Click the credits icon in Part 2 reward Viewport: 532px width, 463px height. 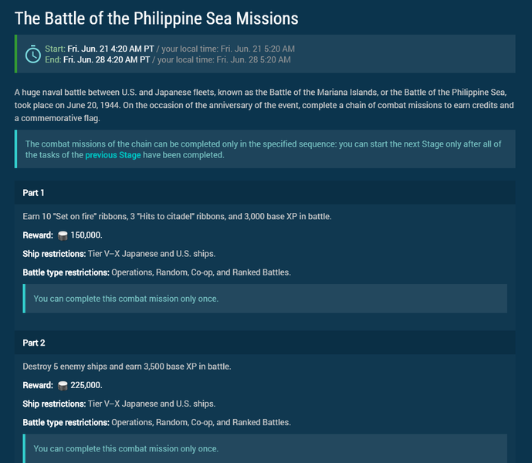click(x=63, y=385)
